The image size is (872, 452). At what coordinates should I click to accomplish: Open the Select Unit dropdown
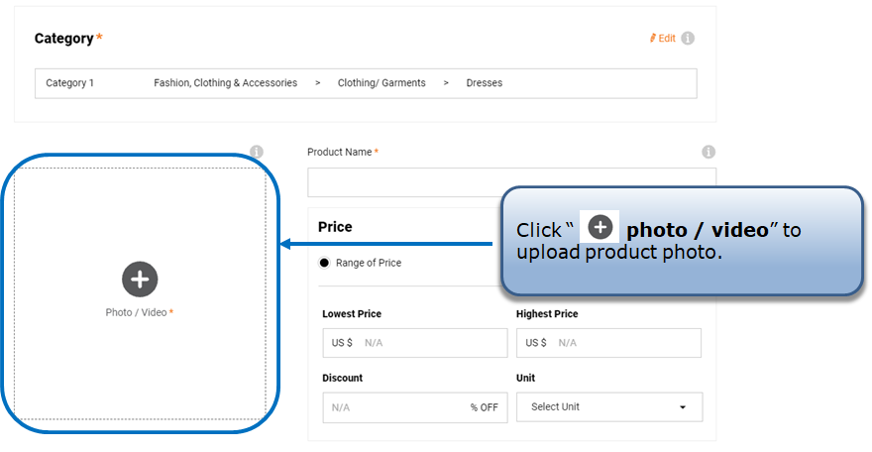pos(608,407)
